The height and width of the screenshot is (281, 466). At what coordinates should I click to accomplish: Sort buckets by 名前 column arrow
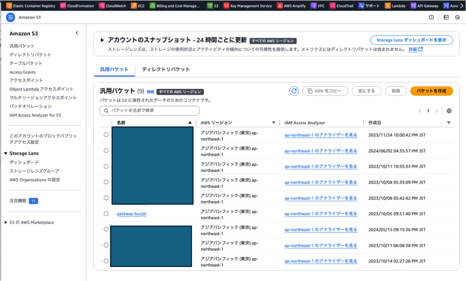(190, 123)
